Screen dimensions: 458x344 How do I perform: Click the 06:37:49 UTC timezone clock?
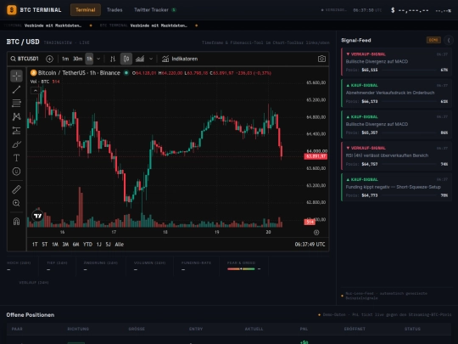(310, 245)
